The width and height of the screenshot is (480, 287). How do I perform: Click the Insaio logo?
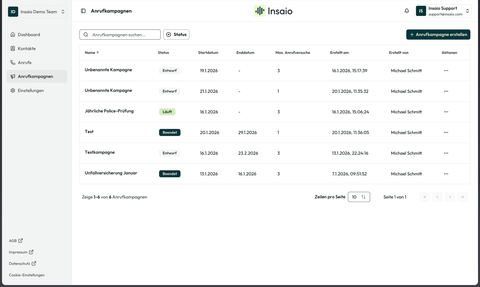pyautogui.click(x=273, y=11)
